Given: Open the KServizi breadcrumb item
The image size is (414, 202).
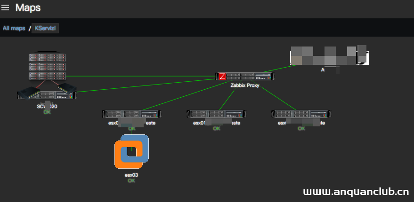Looking at the screenshot, I should (45, 28).
